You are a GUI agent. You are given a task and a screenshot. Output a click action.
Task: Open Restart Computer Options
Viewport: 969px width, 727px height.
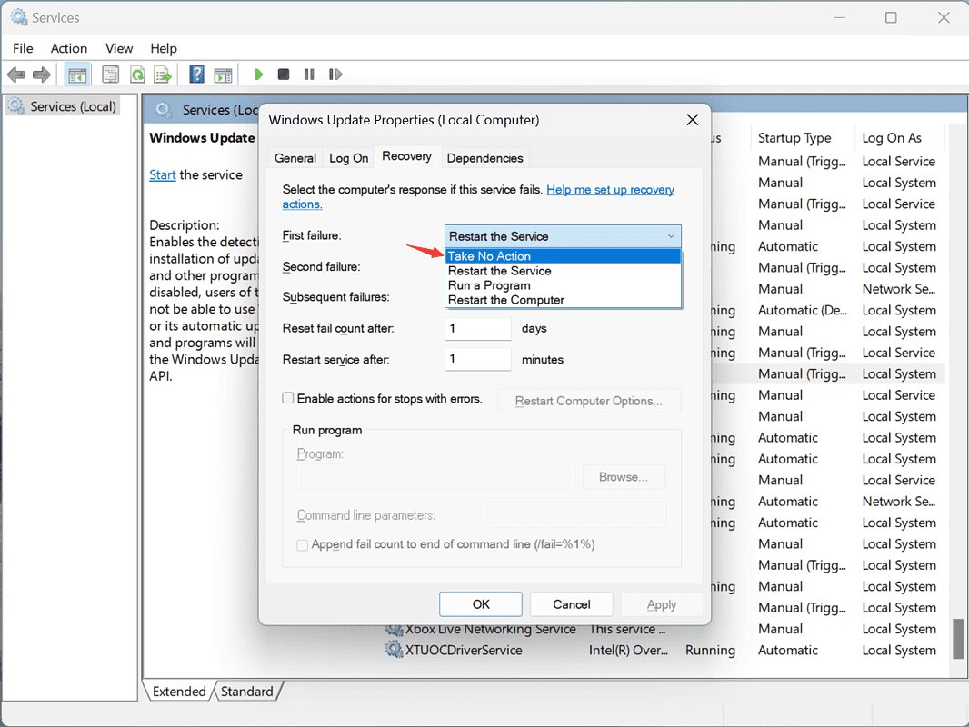pyautogui.click(x=589, y=401)
